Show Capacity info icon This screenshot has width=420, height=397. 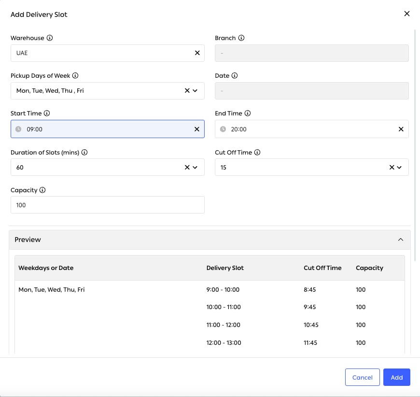42,190
